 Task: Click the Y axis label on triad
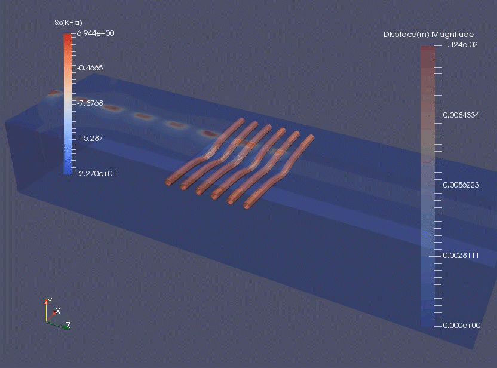coord(50,300)
